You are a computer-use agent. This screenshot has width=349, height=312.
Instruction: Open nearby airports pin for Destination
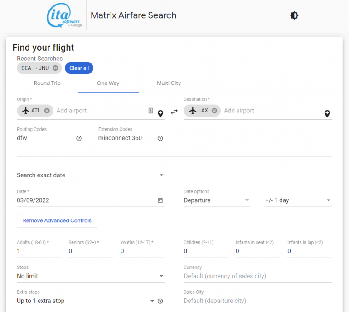point(327,113)
